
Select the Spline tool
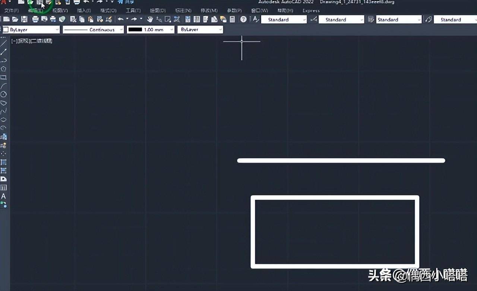coord(4,111)
